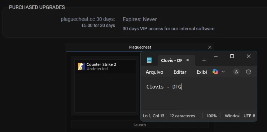Viewport: 267px width, 132px height.
Task: Expand the Copilot dropdown chevron
Action: [223, 72]
